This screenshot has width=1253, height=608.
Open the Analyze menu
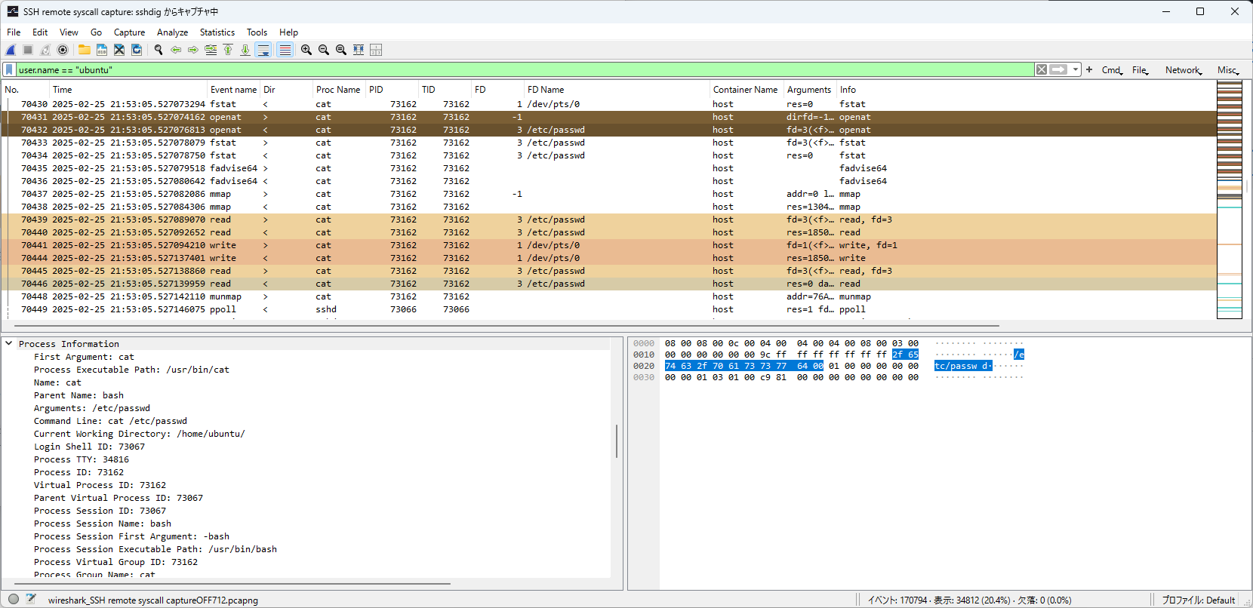coord(172,32)
